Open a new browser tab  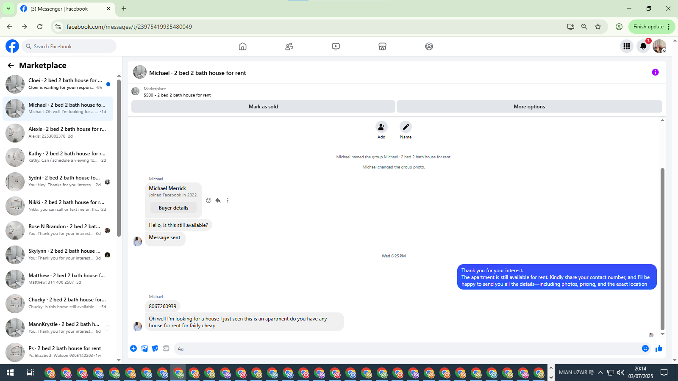click(x=124, y=8)
